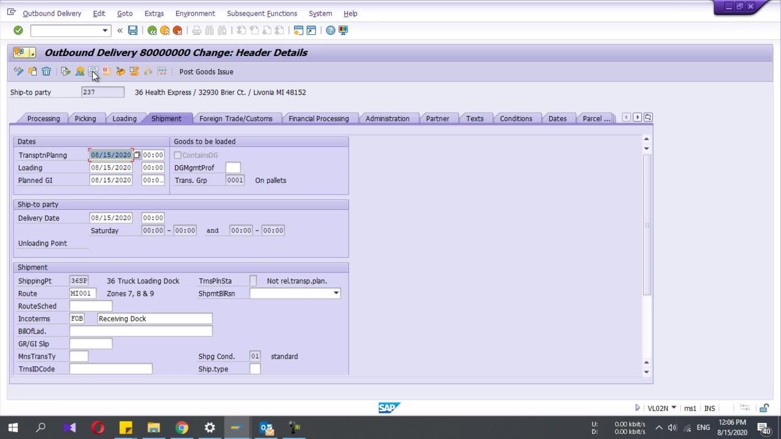Open calendar picker beside TransptnPlanng date
This screenshot has width=781, height=439.
137,155
